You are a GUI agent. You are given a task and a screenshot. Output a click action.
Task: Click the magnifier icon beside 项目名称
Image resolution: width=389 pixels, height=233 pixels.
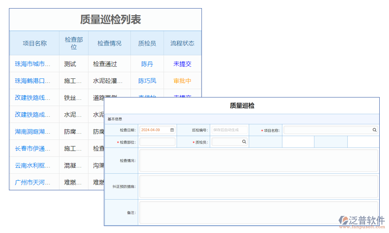click(374, 130)
